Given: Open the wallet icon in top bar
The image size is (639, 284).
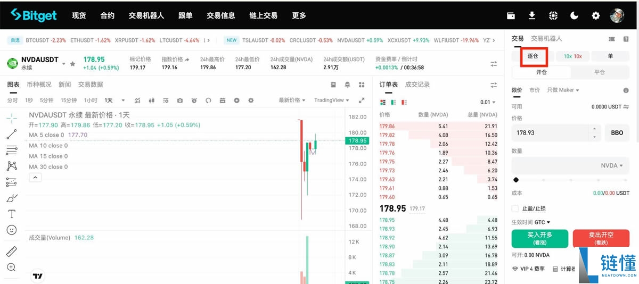Looking at the screenshot, I should point(511,15).
